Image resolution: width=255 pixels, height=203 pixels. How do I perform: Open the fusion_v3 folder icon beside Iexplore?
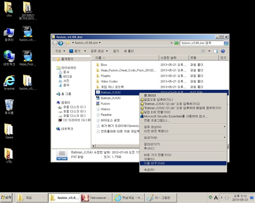coord(28,82)
